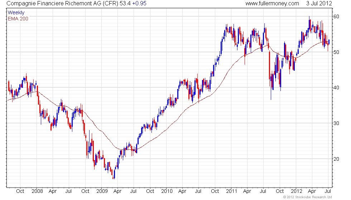Click the price change value '+0.95'
The height and width of the screenshot is (200, 351).
point(139,4)
